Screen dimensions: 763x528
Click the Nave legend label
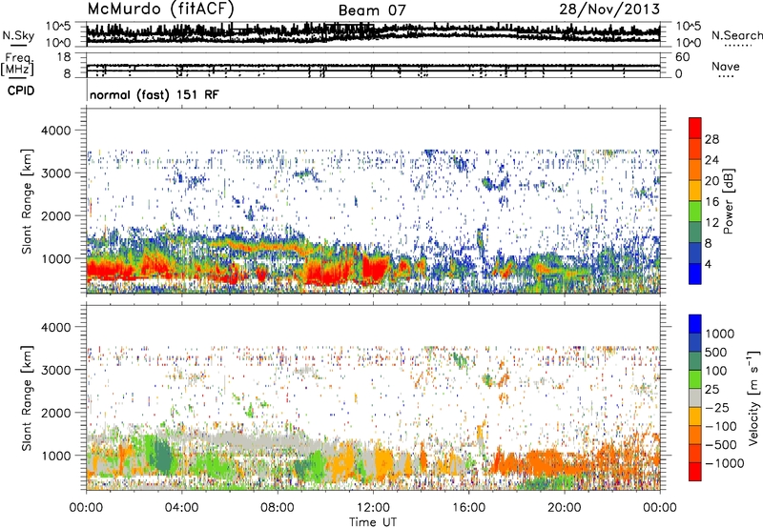click(x=726, y=66)
